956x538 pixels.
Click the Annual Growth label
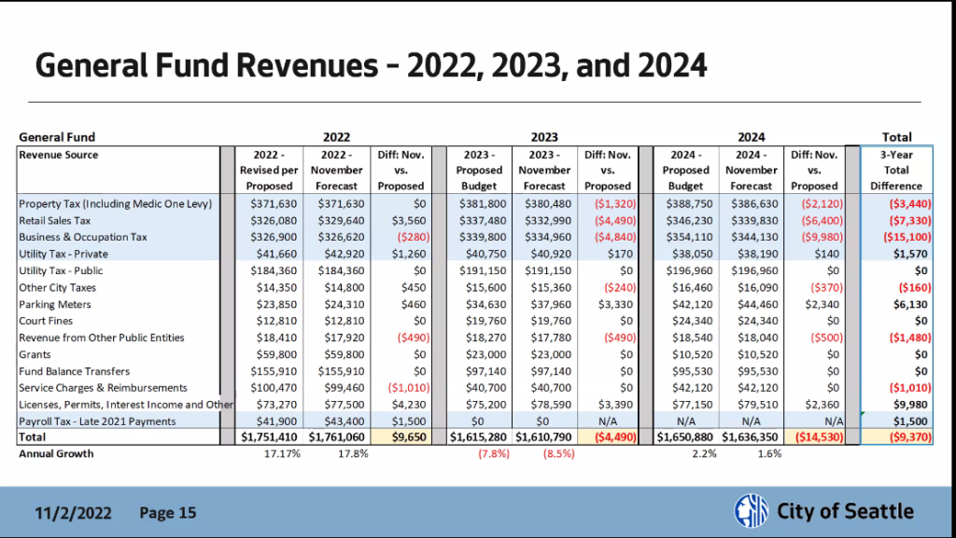(x=56, y=454)
